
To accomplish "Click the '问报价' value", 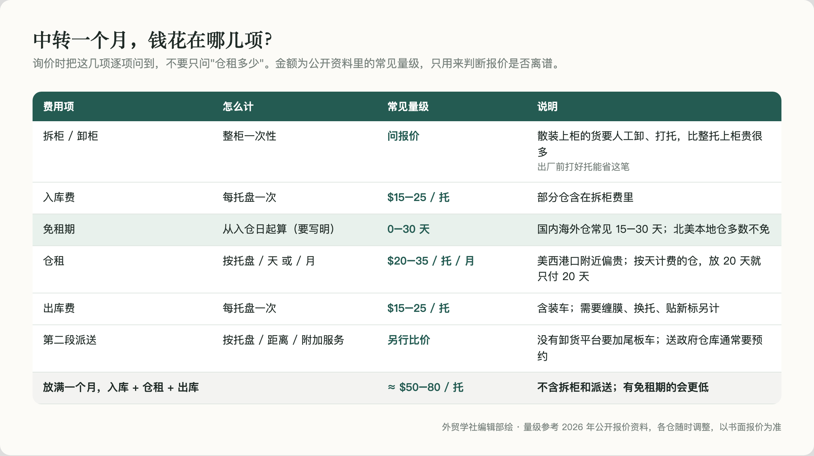I will pyautogui.click(x=403, y=136).
